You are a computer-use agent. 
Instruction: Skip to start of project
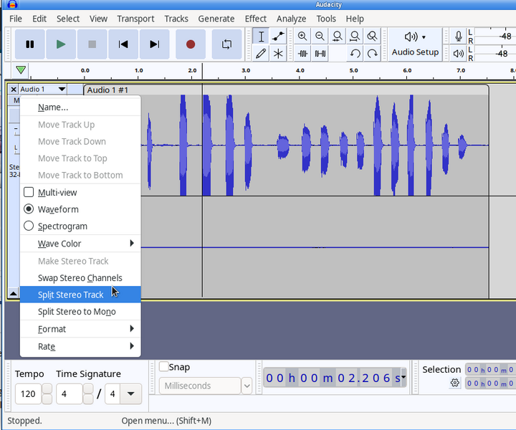point(123,44)
